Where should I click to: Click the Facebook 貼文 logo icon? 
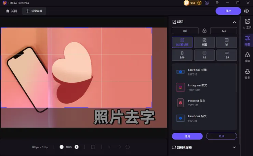pyautogui.click(x=181, y=118)
